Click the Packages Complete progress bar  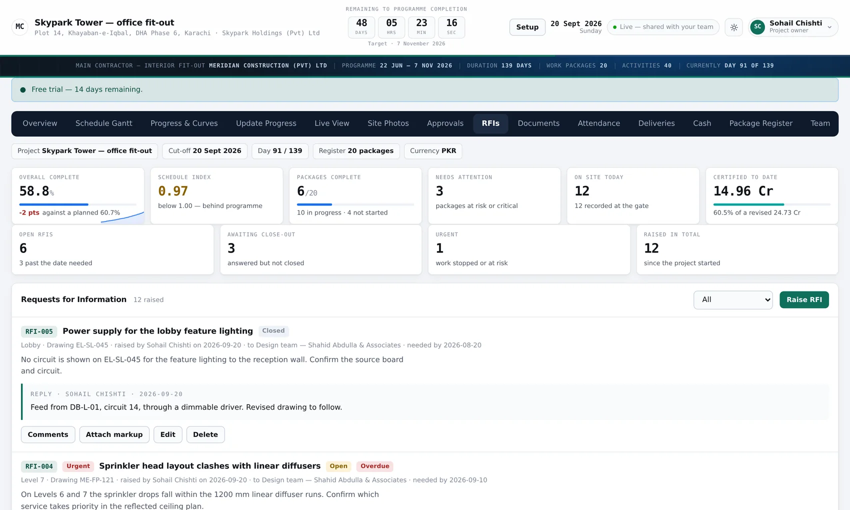tap(355, 204)
